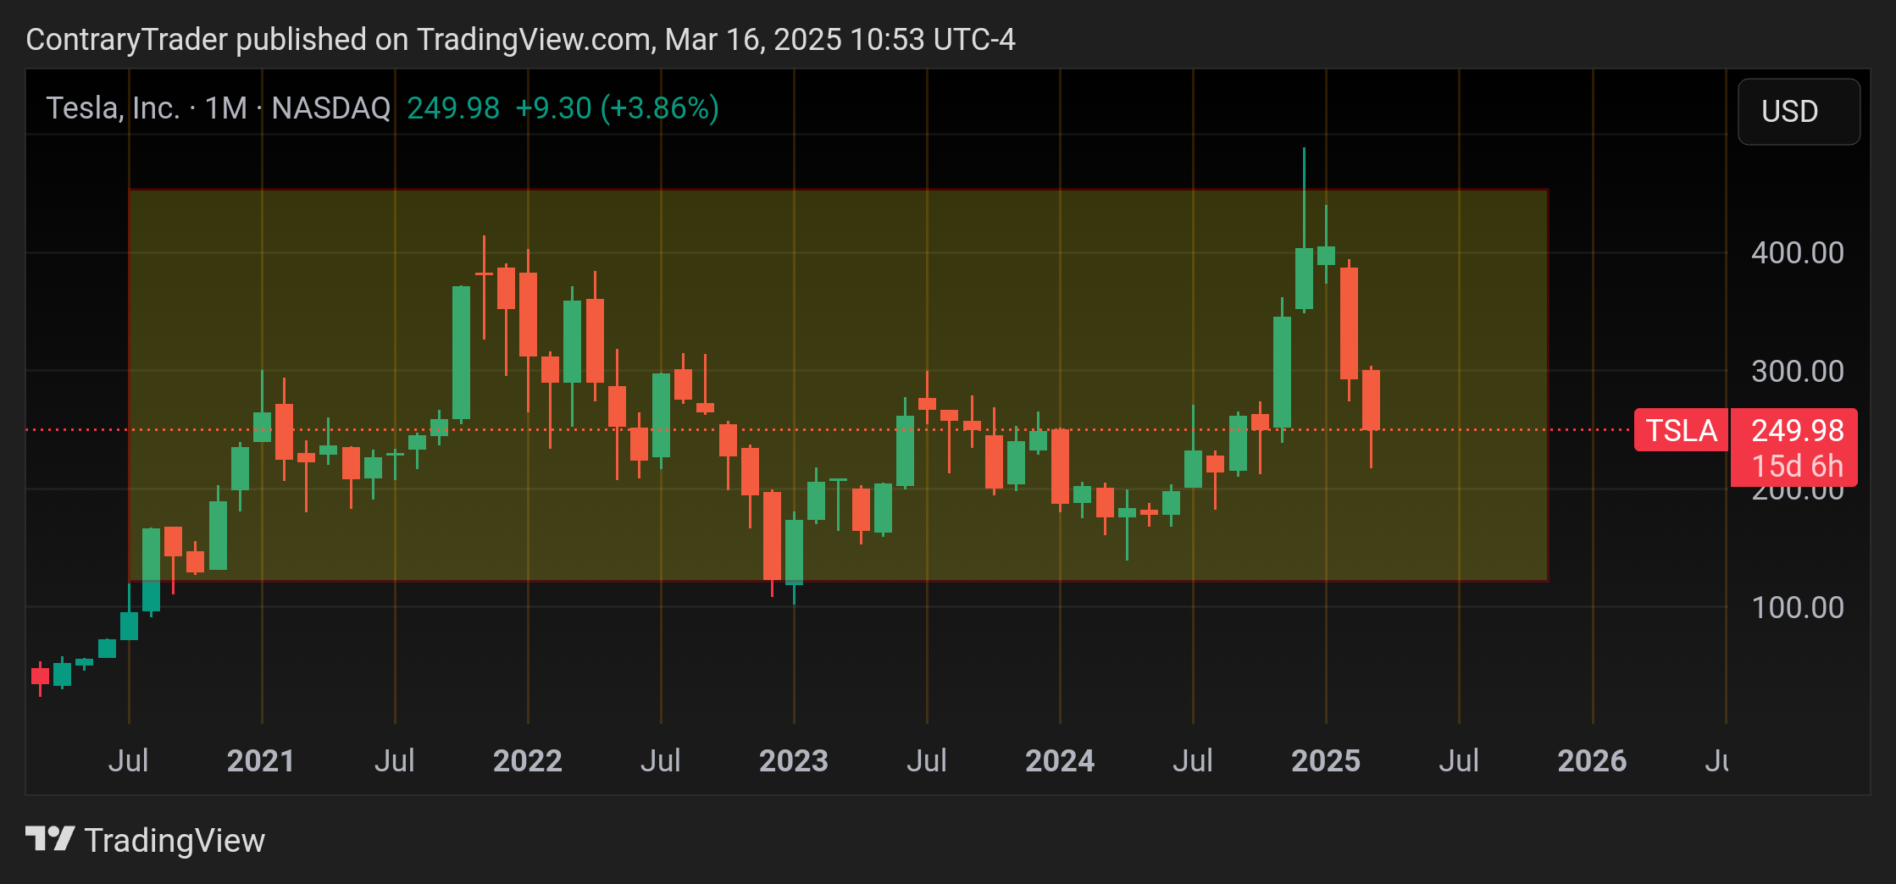Click the 2025 time axis label
Viewport: 1896px width, 884px height.
[1326, 760]
